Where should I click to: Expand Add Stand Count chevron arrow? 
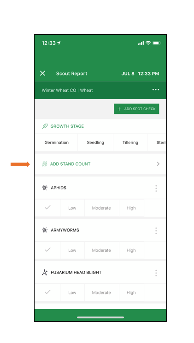point(158,164)
